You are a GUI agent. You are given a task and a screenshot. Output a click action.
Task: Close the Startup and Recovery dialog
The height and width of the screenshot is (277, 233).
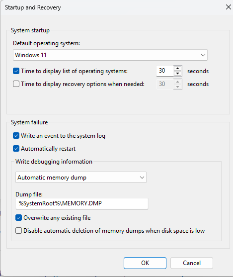tap(229, 7)
